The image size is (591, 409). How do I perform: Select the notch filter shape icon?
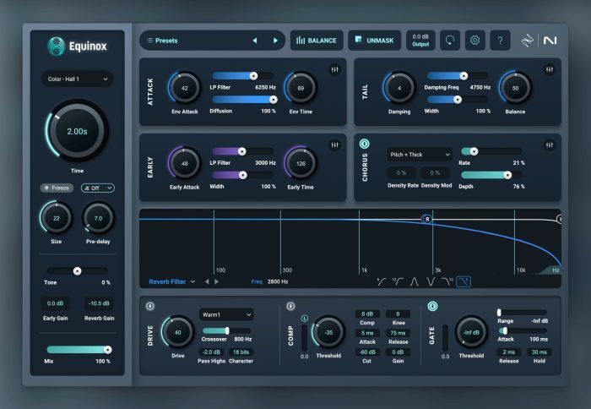coord(431,281)
